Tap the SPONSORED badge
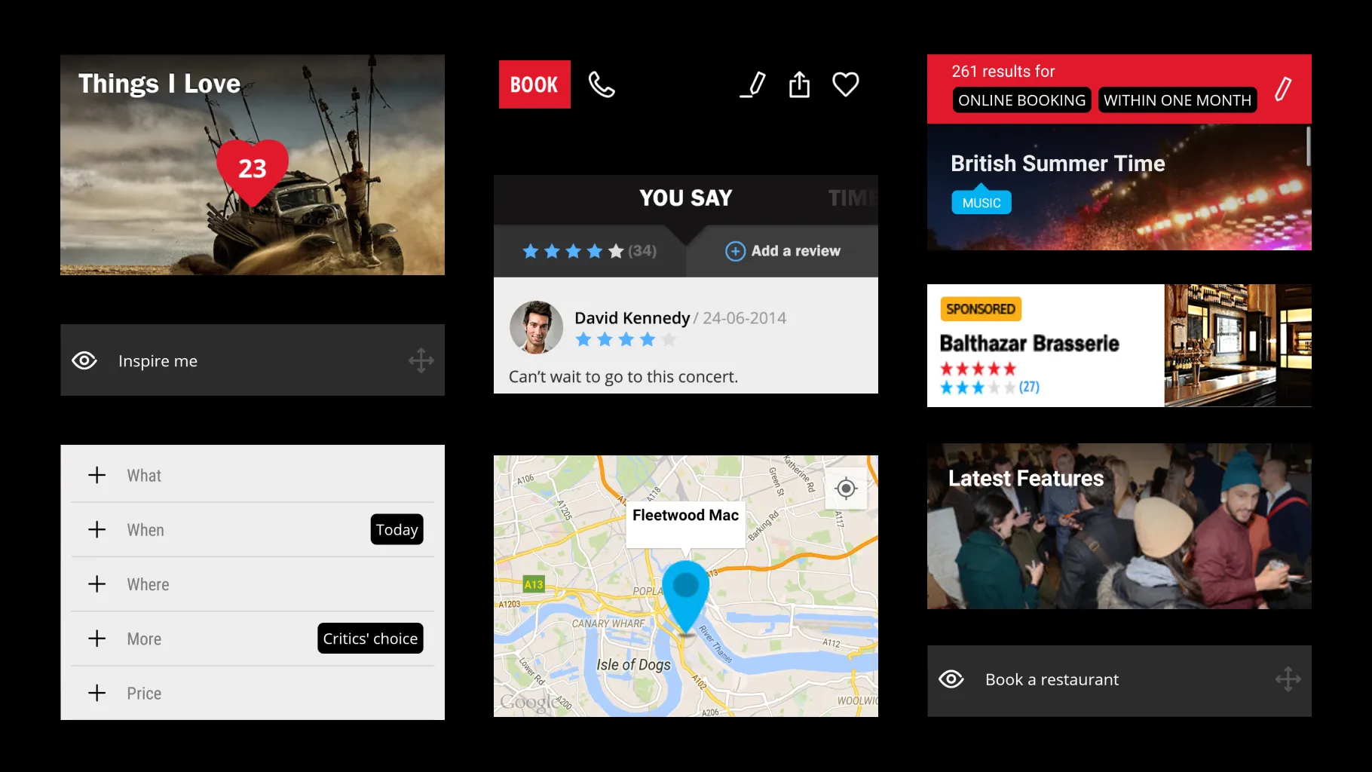 (x=981, y=309)
